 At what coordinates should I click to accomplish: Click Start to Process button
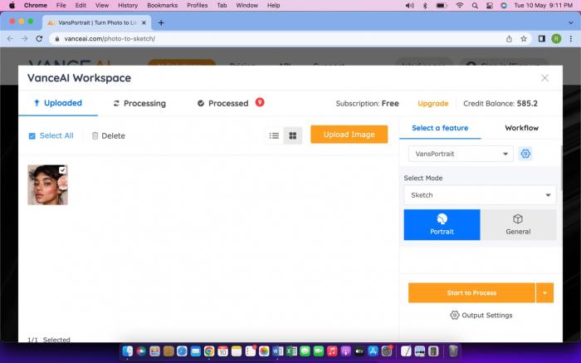tap(471, 293)
